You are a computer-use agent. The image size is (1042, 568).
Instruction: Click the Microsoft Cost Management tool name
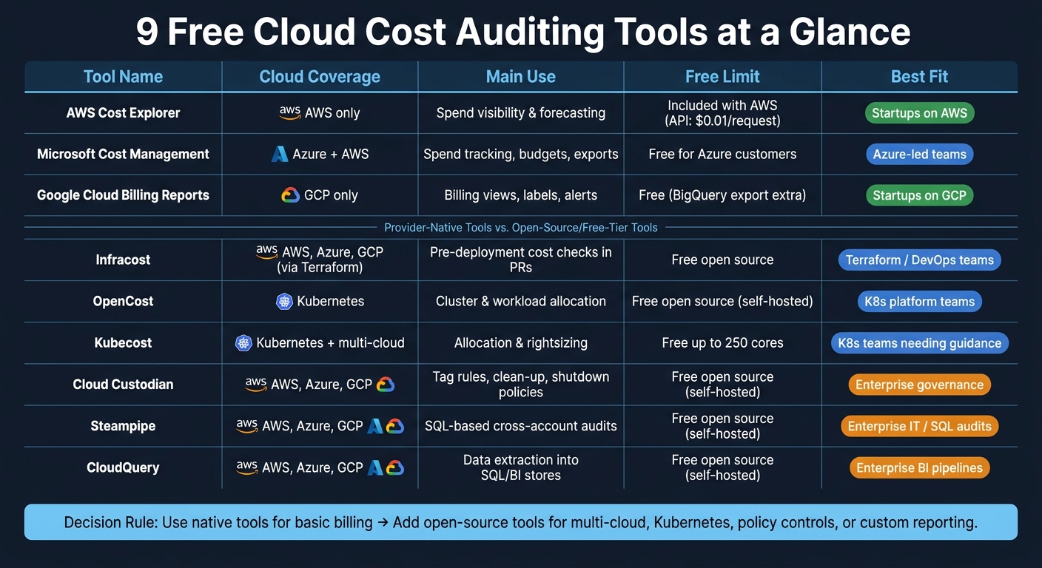click(123, 154)
